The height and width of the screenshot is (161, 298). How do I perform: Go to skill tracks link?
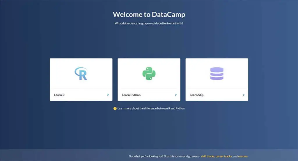click(x=208, y=156)
